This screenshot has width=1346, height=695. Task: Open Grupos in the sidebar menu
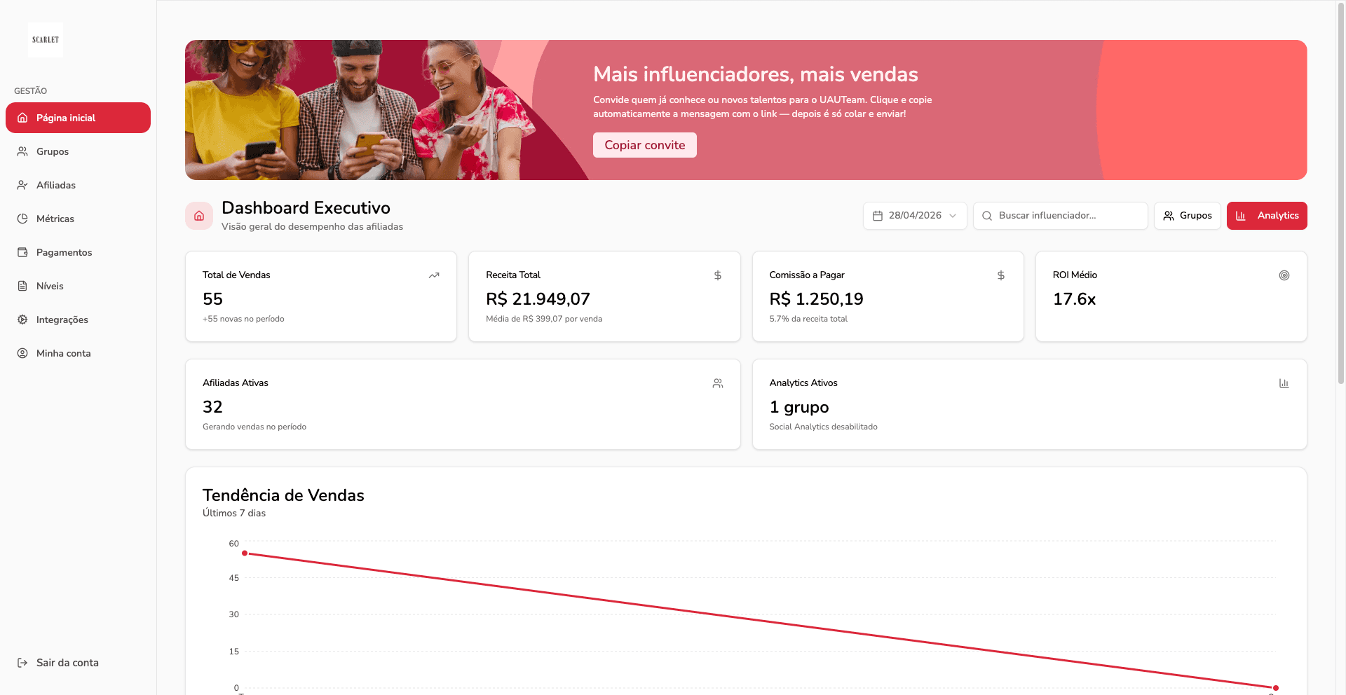53,151
